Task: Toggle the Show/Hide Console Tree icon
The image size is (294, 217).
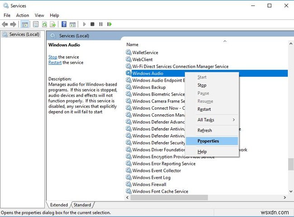Action: coord(25,24)
